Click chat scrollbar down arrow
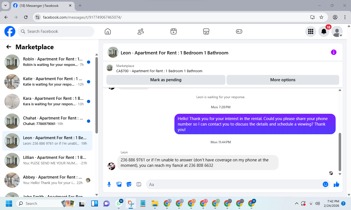 click(340, 174)
